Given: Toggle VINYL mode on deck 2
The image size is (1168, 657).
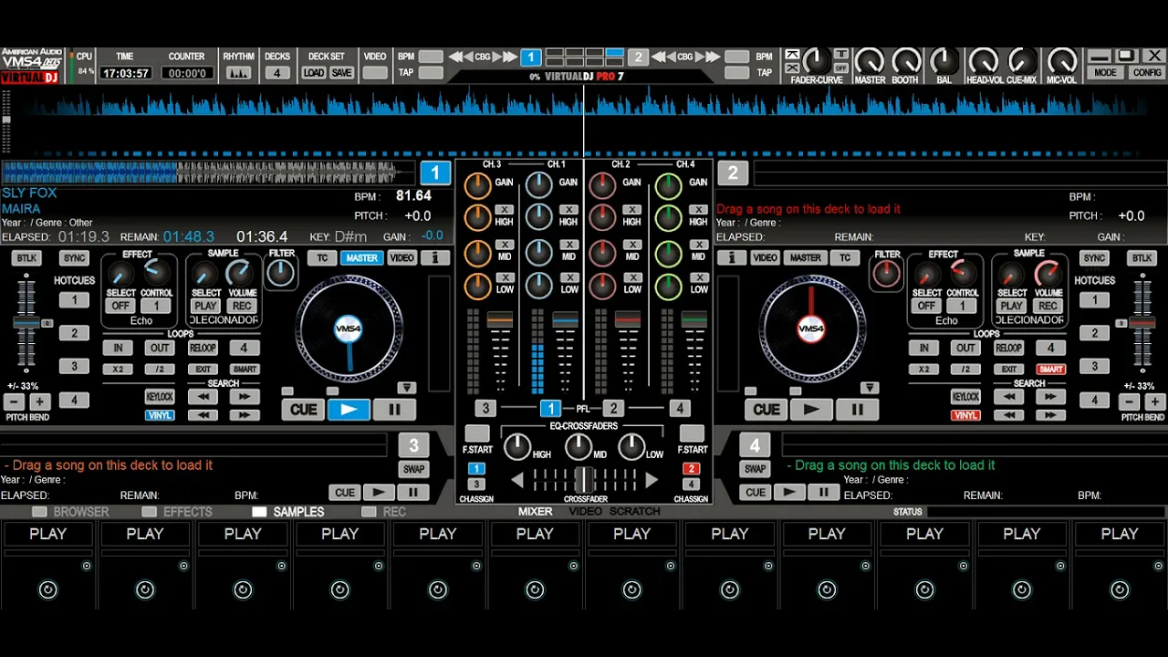Looking at the screenshot, I should click(x=965, y=415).
